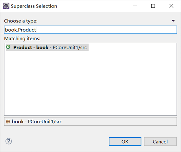This screenshot has width=181, height=152.
Task: Open the help question mark icon
Action: click(x=8, y=141)
